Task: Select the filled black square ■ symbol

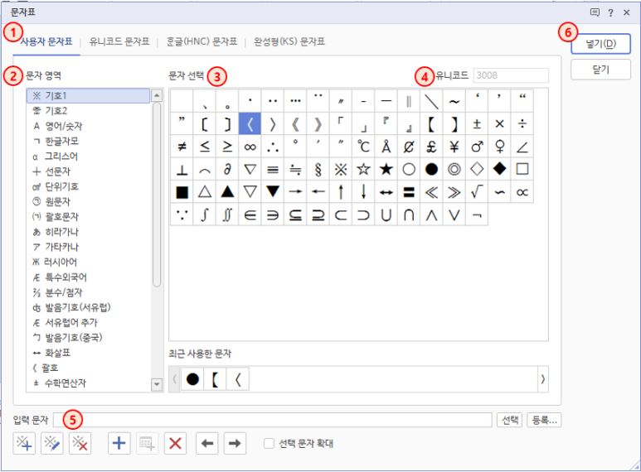Action: pyautogui.click(x=182, y=191)
